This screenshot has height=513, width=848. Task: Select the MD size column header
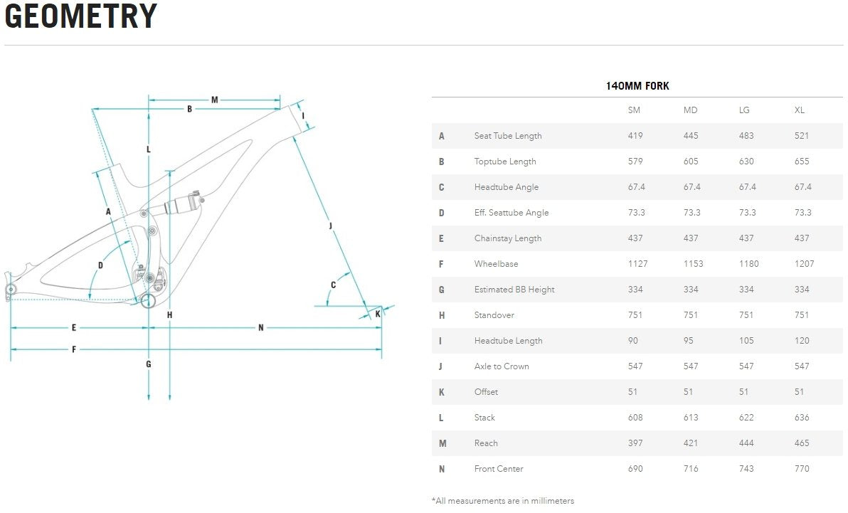click(690, 110)
